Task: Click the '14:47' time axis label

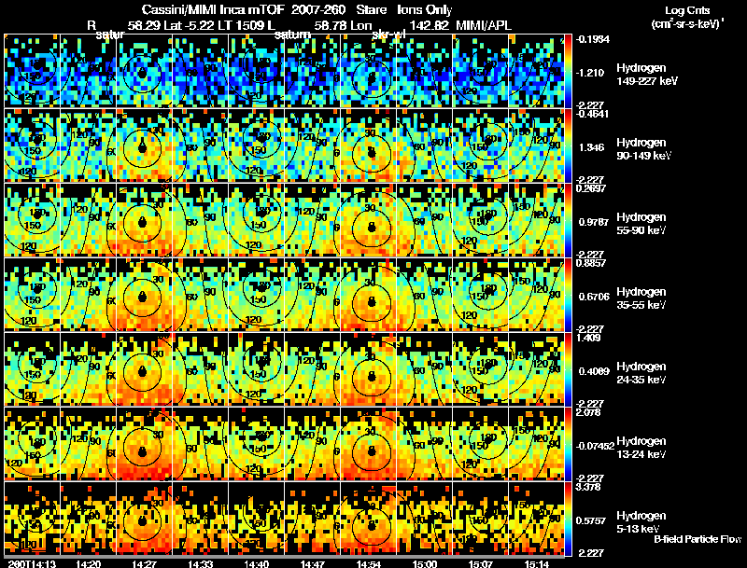Action: click(313, 563)
